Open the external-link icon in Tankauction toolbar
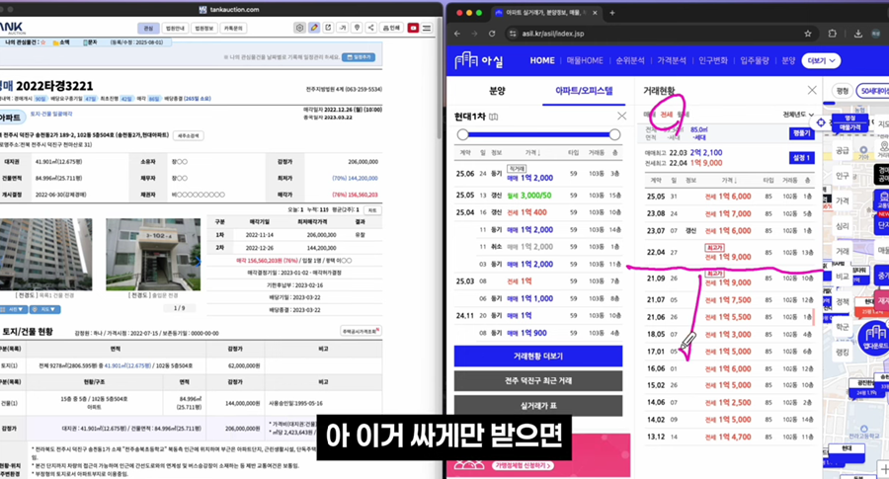The image size is (889, 479). tap(328, 28)
